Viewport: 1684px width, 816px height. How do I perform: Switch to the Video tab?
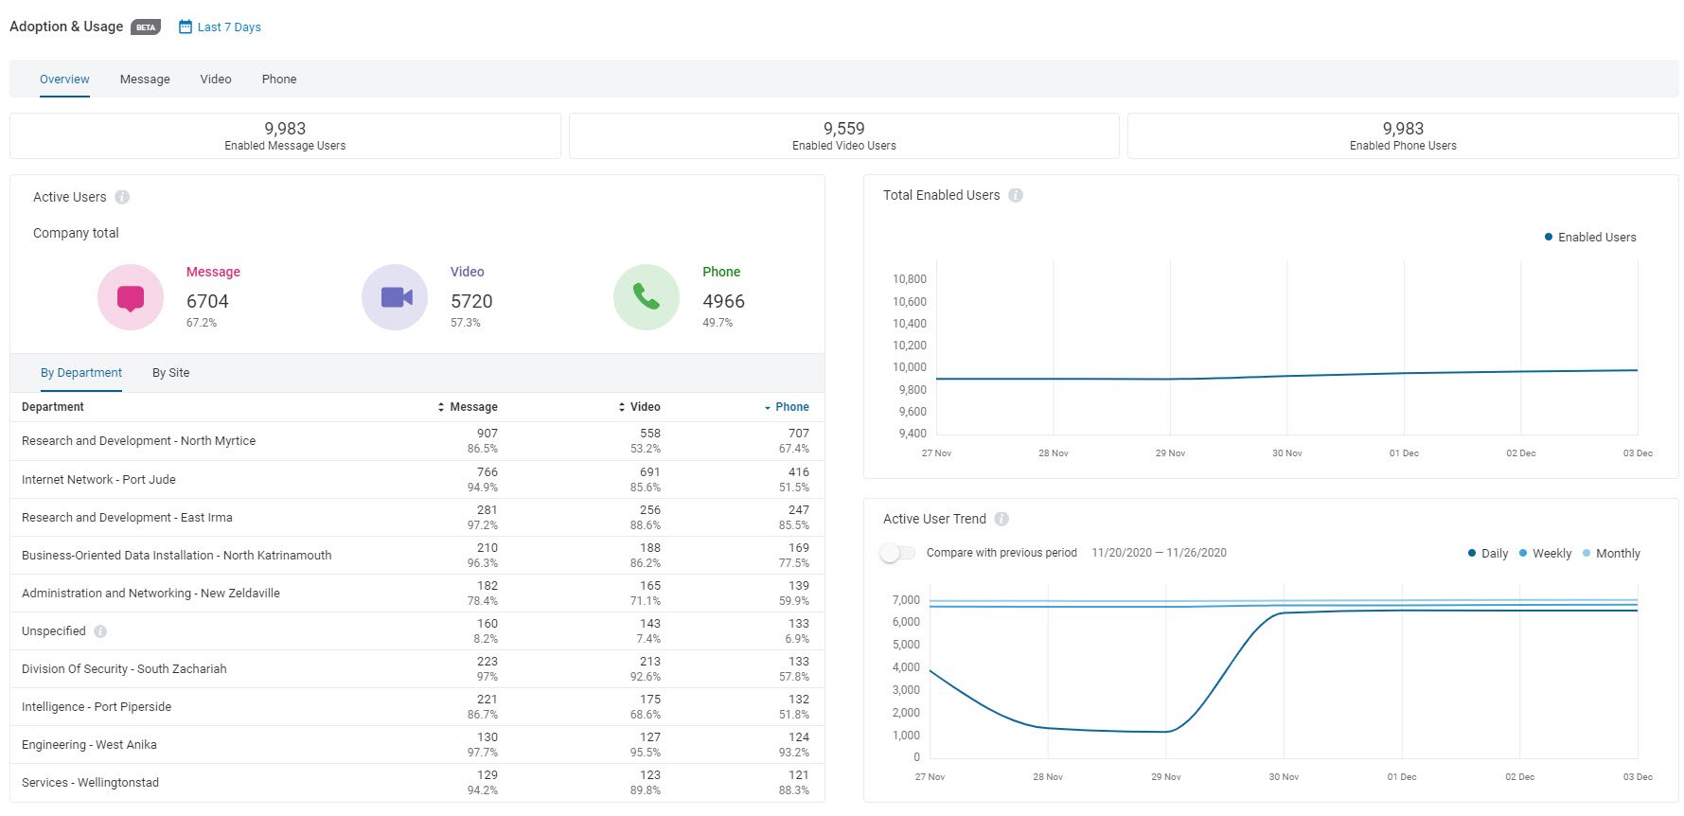[x=216, y=80]
